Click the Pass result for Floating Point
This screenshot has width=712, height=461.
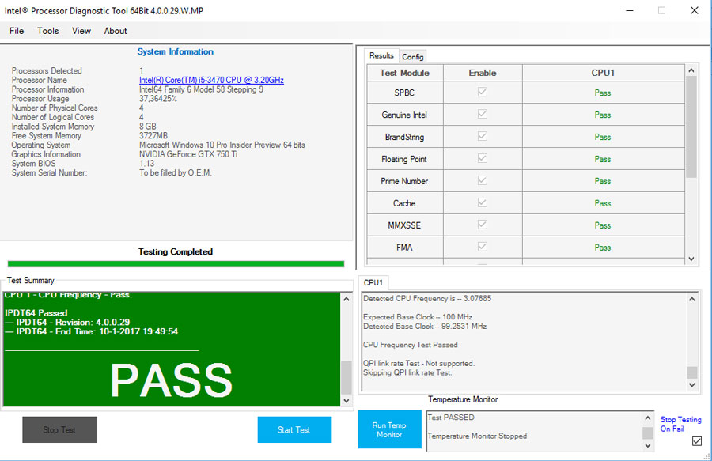tap(603, 159)
